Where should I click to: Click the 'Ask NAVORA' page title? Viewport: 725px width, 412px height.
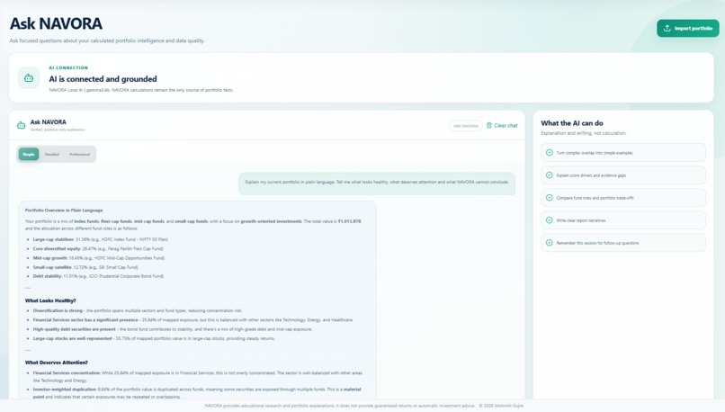pyautogui.click(x=56, y=23)
